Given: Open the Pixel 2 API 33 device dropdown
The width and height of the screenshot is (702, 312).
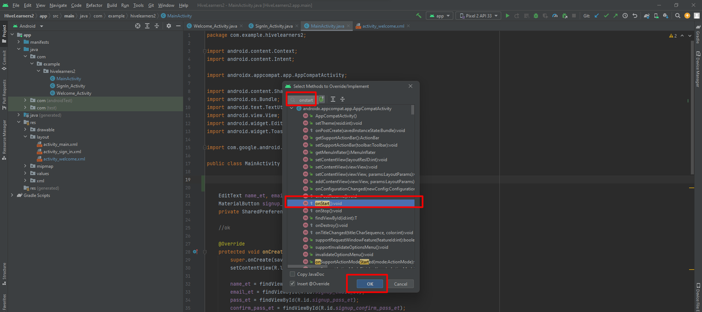Looking at the screenshot, I should tap(478, 16).
